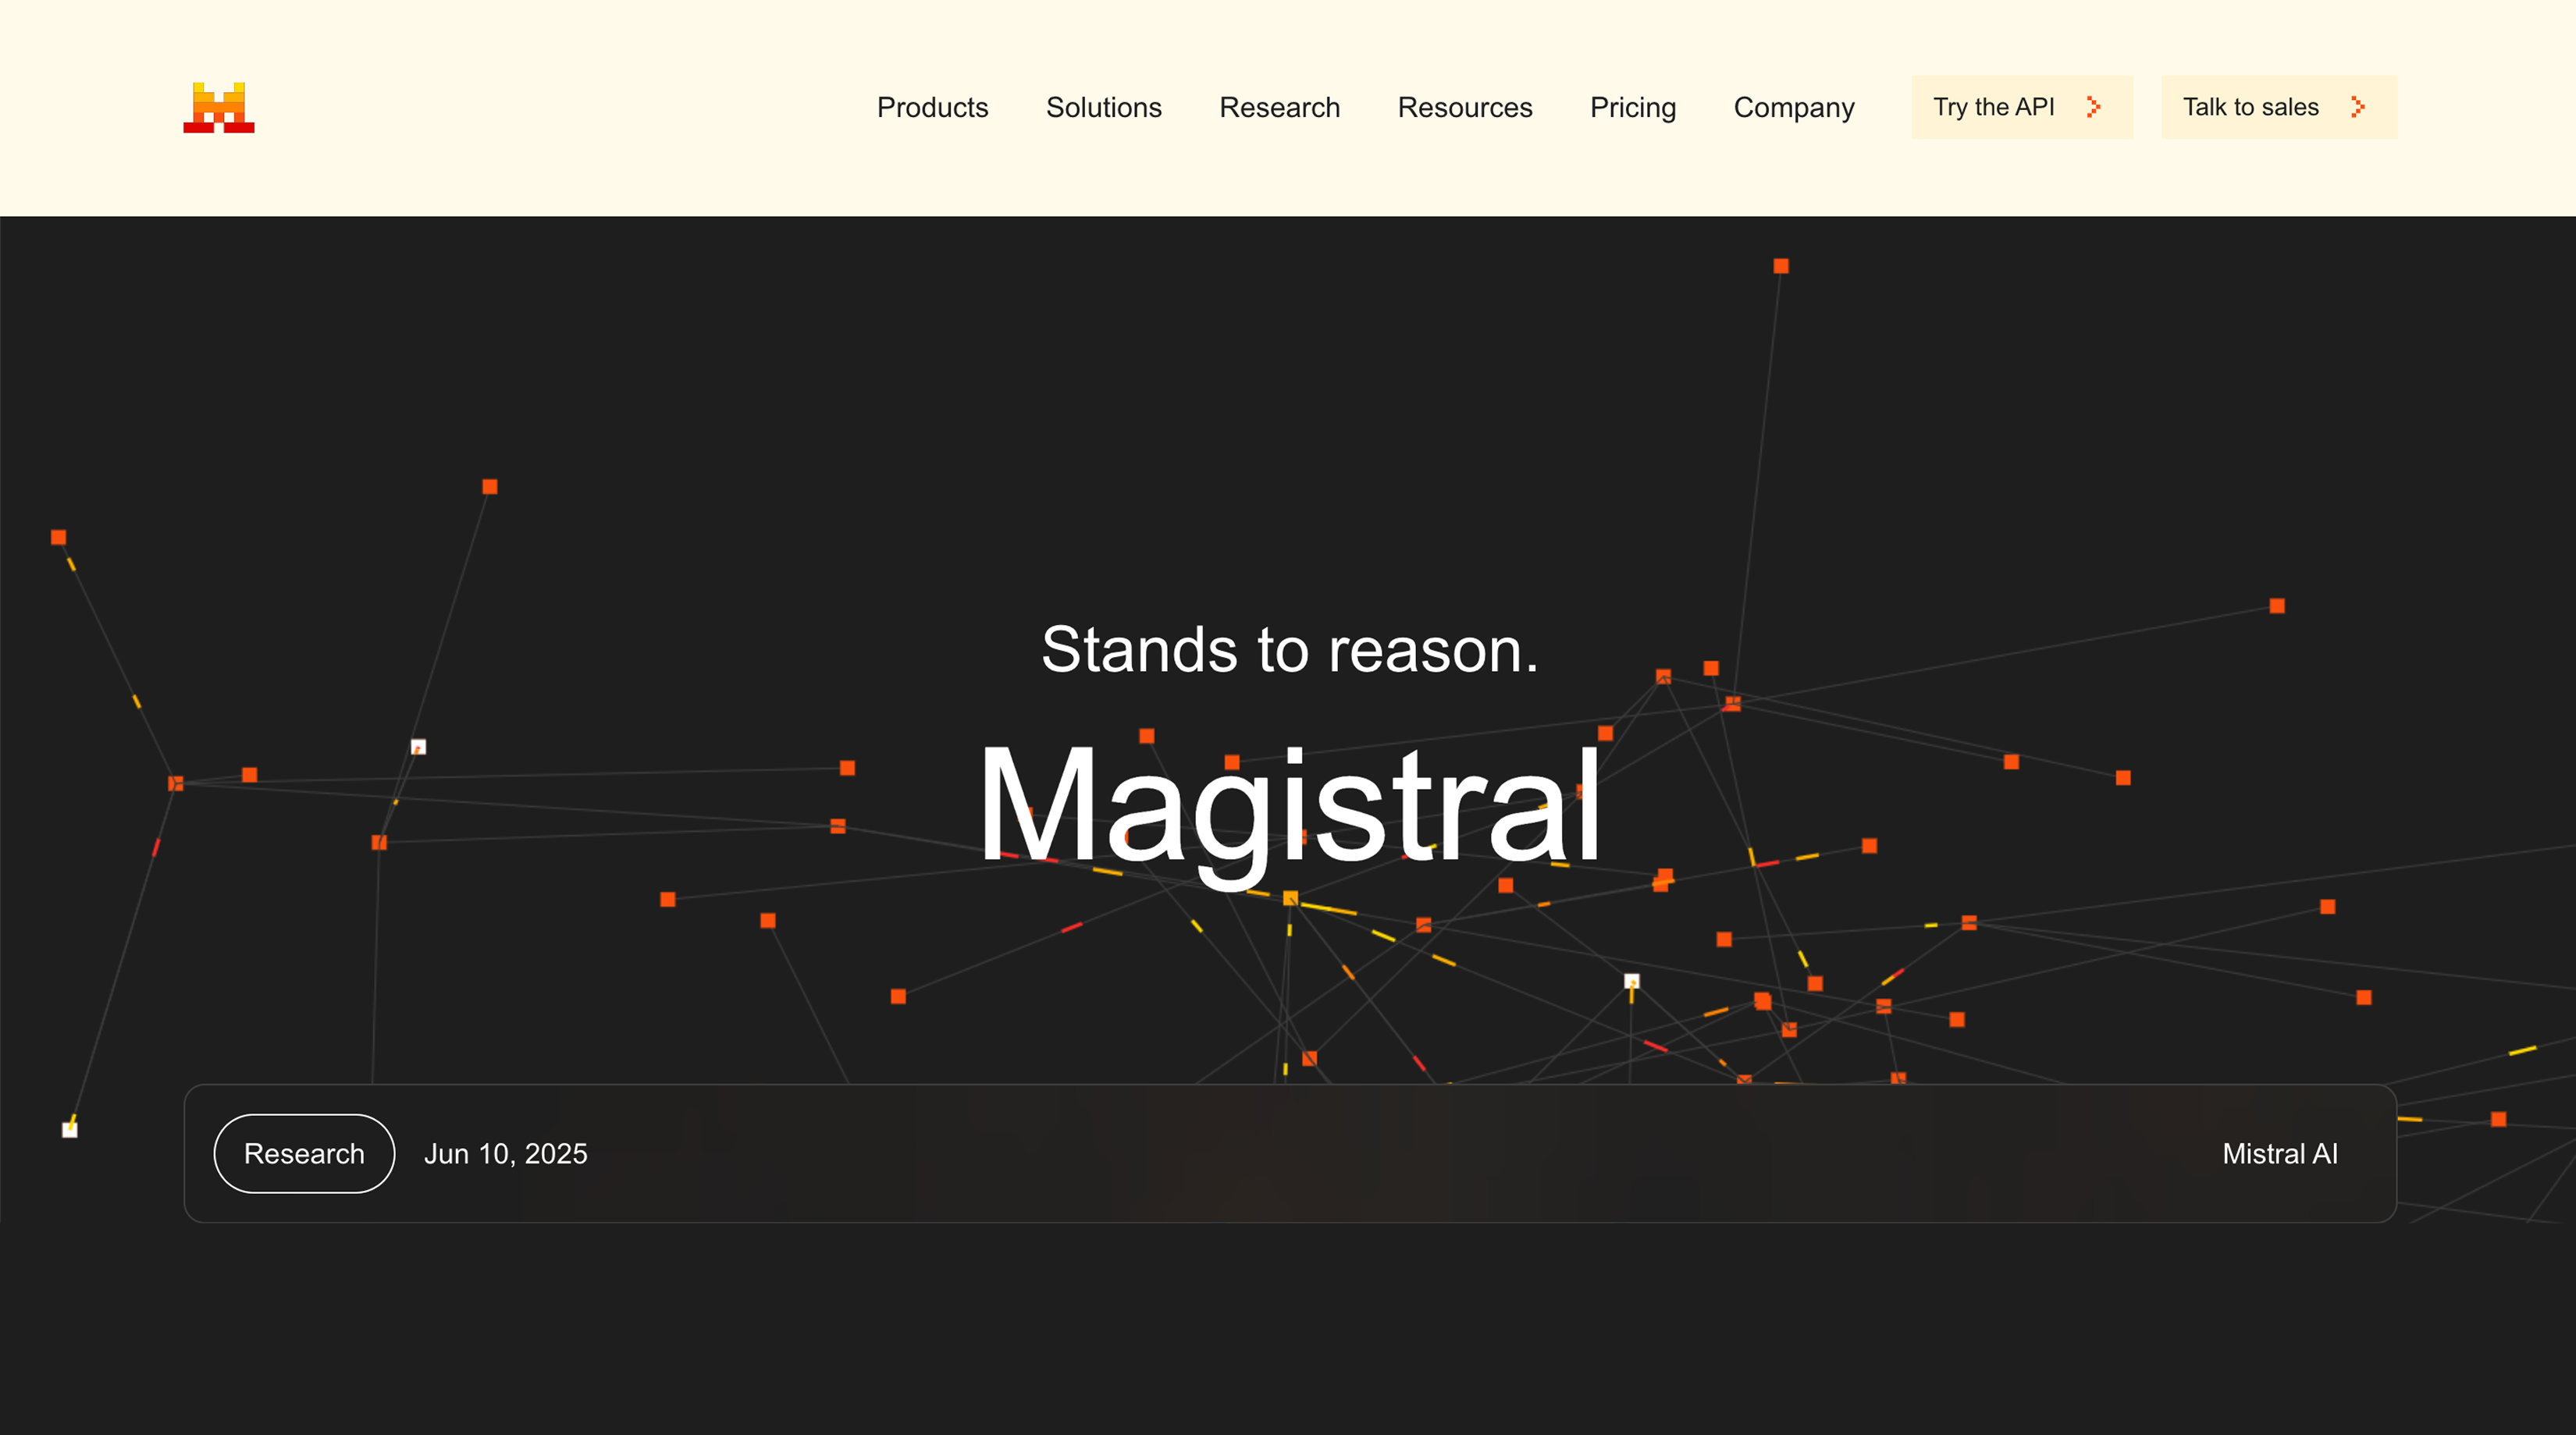Go to the Pricing page

tap(1632, 107)
